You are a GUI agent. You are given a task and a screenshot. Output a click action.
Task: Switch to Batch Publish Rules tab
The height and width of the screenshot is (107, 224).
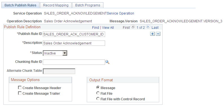click(x=21, y=5)
